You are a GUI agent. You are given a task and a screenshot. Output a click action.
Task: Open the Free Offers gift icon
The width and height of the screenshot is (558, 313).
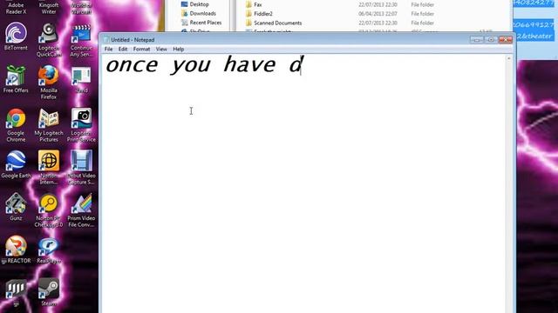click(x=16, y=79)
